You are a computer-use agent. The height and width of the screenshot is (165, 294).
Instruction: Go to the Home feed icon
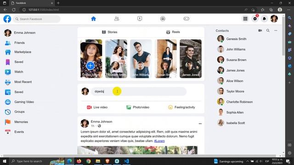[93, 19]
